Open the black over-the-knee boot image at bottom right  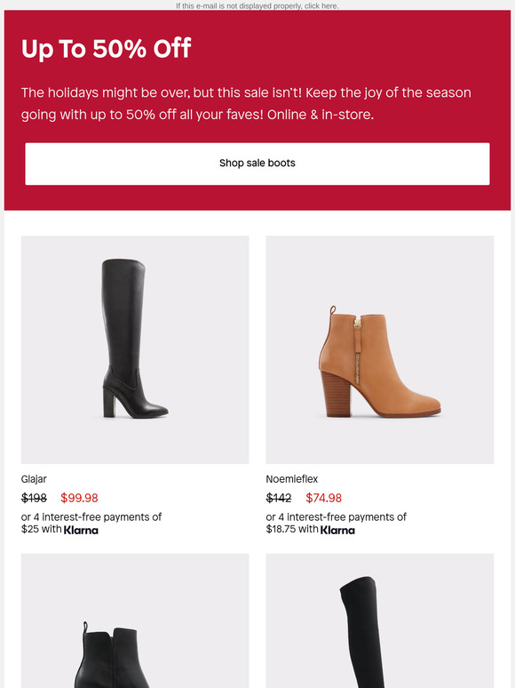(379, 620)
